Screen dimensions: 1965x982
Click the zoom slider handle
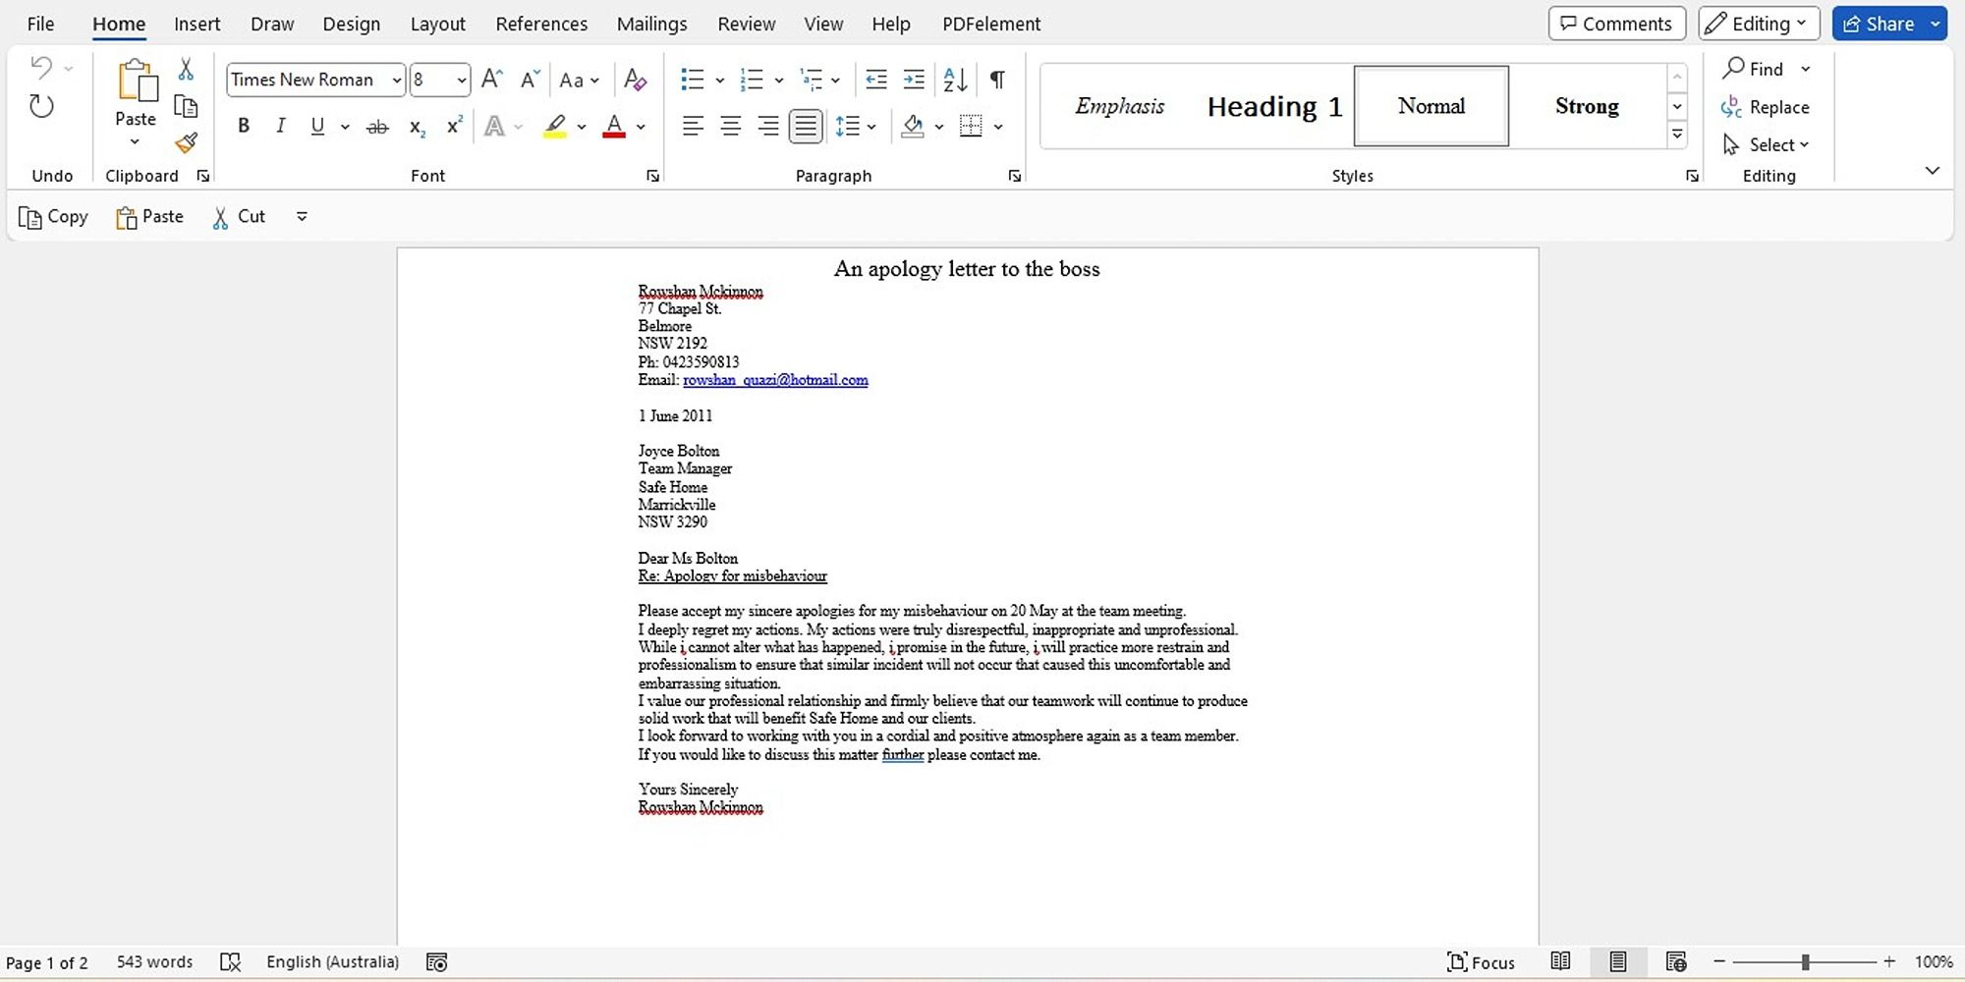[x=1805, y=962]
